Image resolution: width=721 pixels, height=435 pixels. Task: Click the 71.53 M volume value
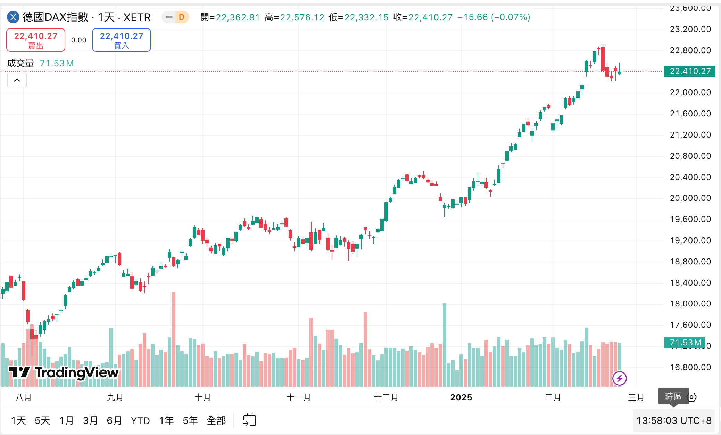coord(57,63)
